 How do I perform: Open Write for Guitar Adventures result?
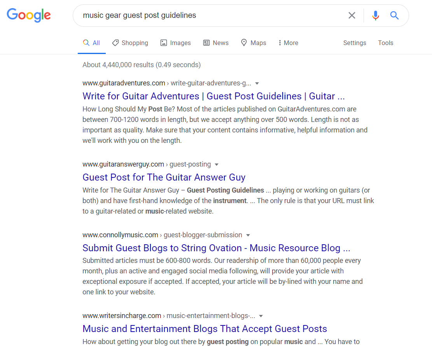point(213,96)
